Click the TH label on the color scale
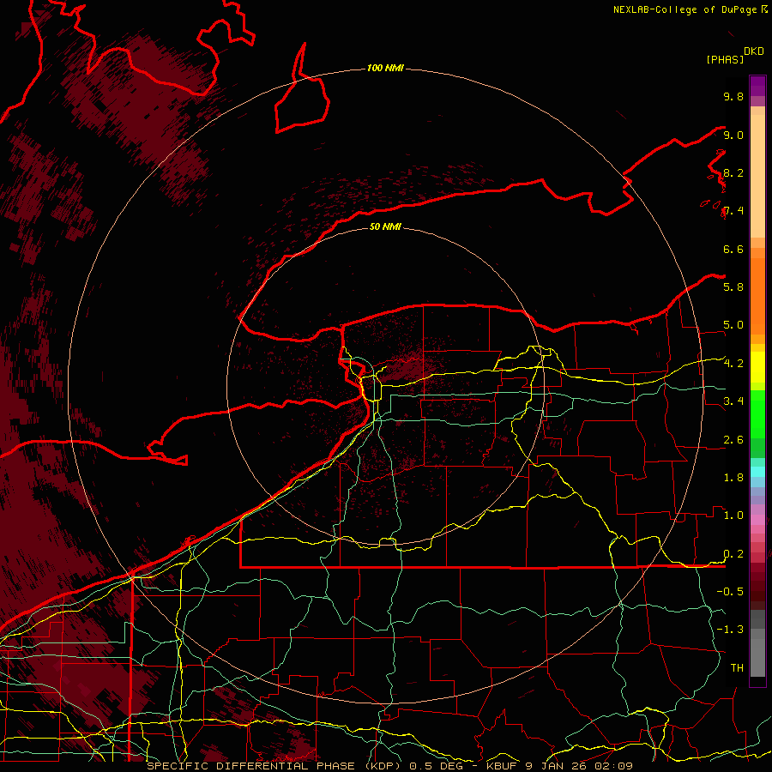772x772 pixels. tap(737, 668)
